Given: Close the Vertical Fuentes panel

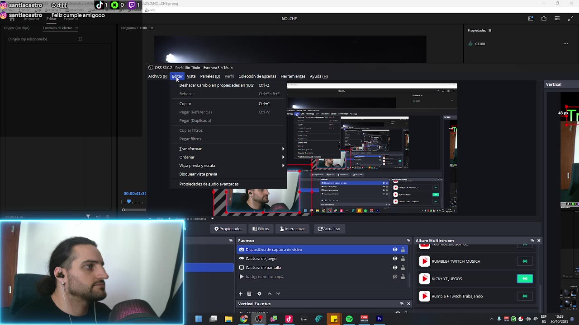Looking at the screenshot, I should pyautogui.click(x=408, y=304).
